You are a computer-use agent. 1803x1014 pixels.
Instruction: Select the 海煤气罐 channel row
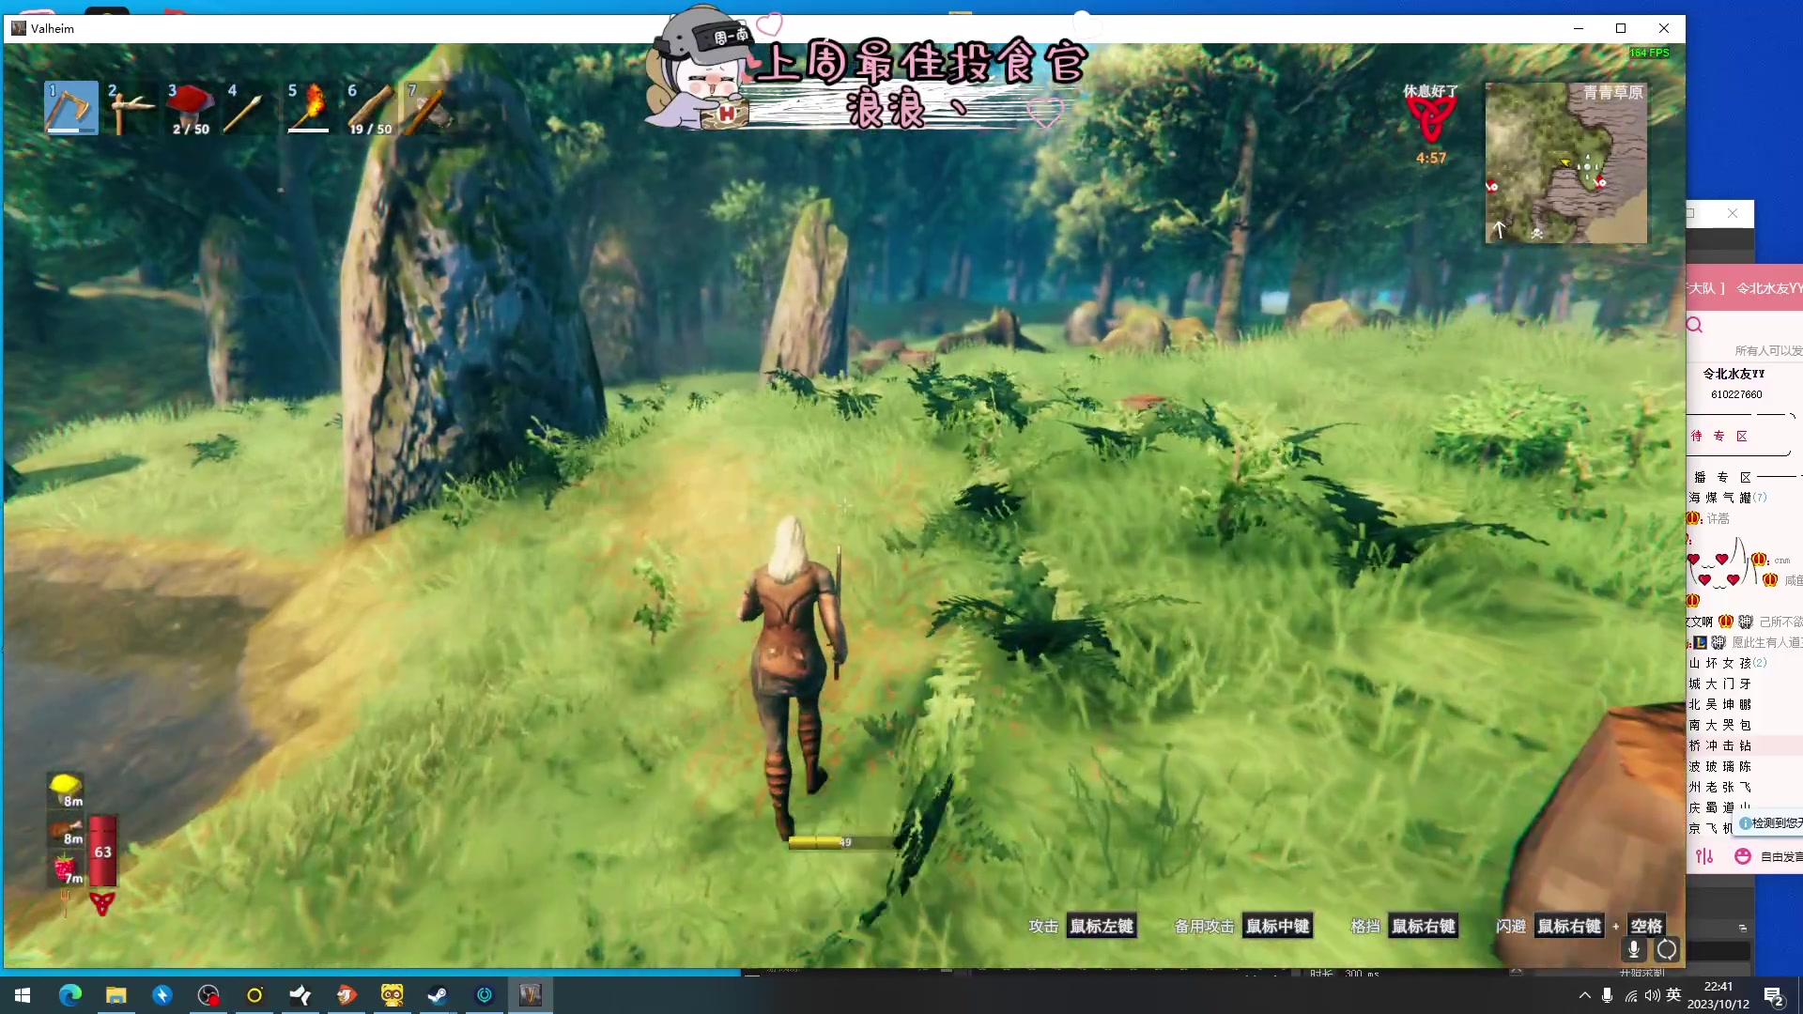[1744, 498]
